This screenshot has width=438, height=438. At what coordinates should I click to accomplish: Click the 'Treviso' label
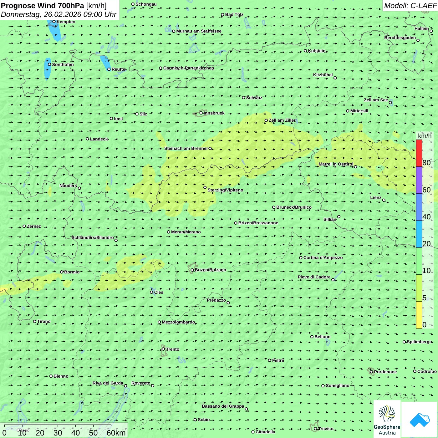tap(325, 429)
